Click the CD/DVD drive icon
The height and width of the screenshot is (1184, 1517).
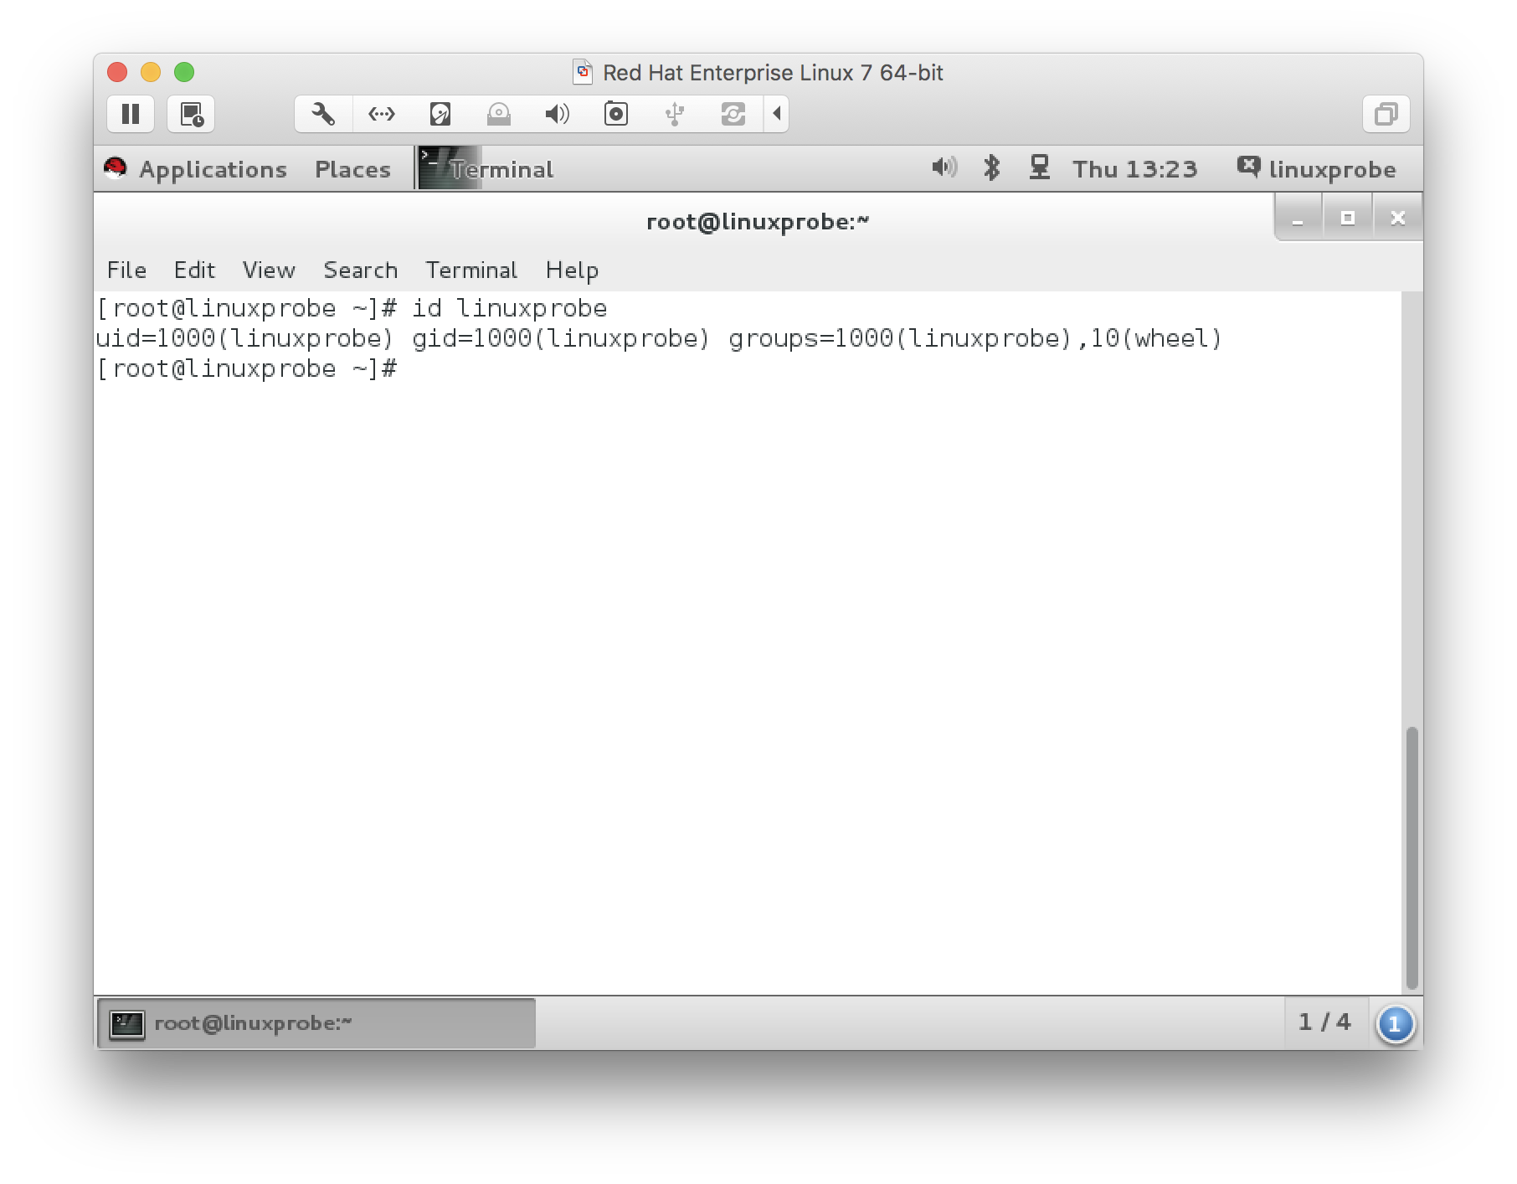click(499, 114)
